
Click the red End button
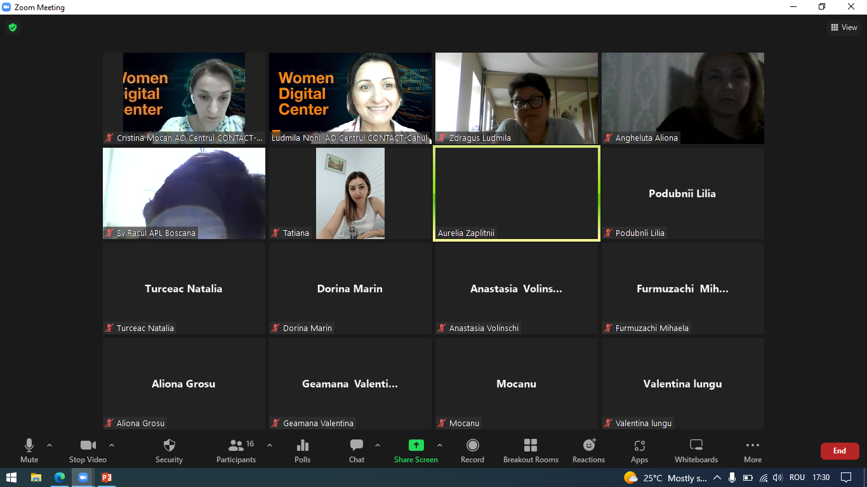click(839, 451)
